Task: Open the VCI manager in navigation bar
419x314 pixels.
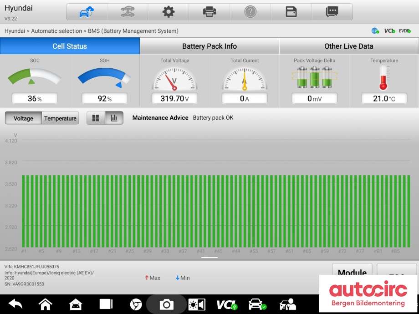Action: [227, 304]
